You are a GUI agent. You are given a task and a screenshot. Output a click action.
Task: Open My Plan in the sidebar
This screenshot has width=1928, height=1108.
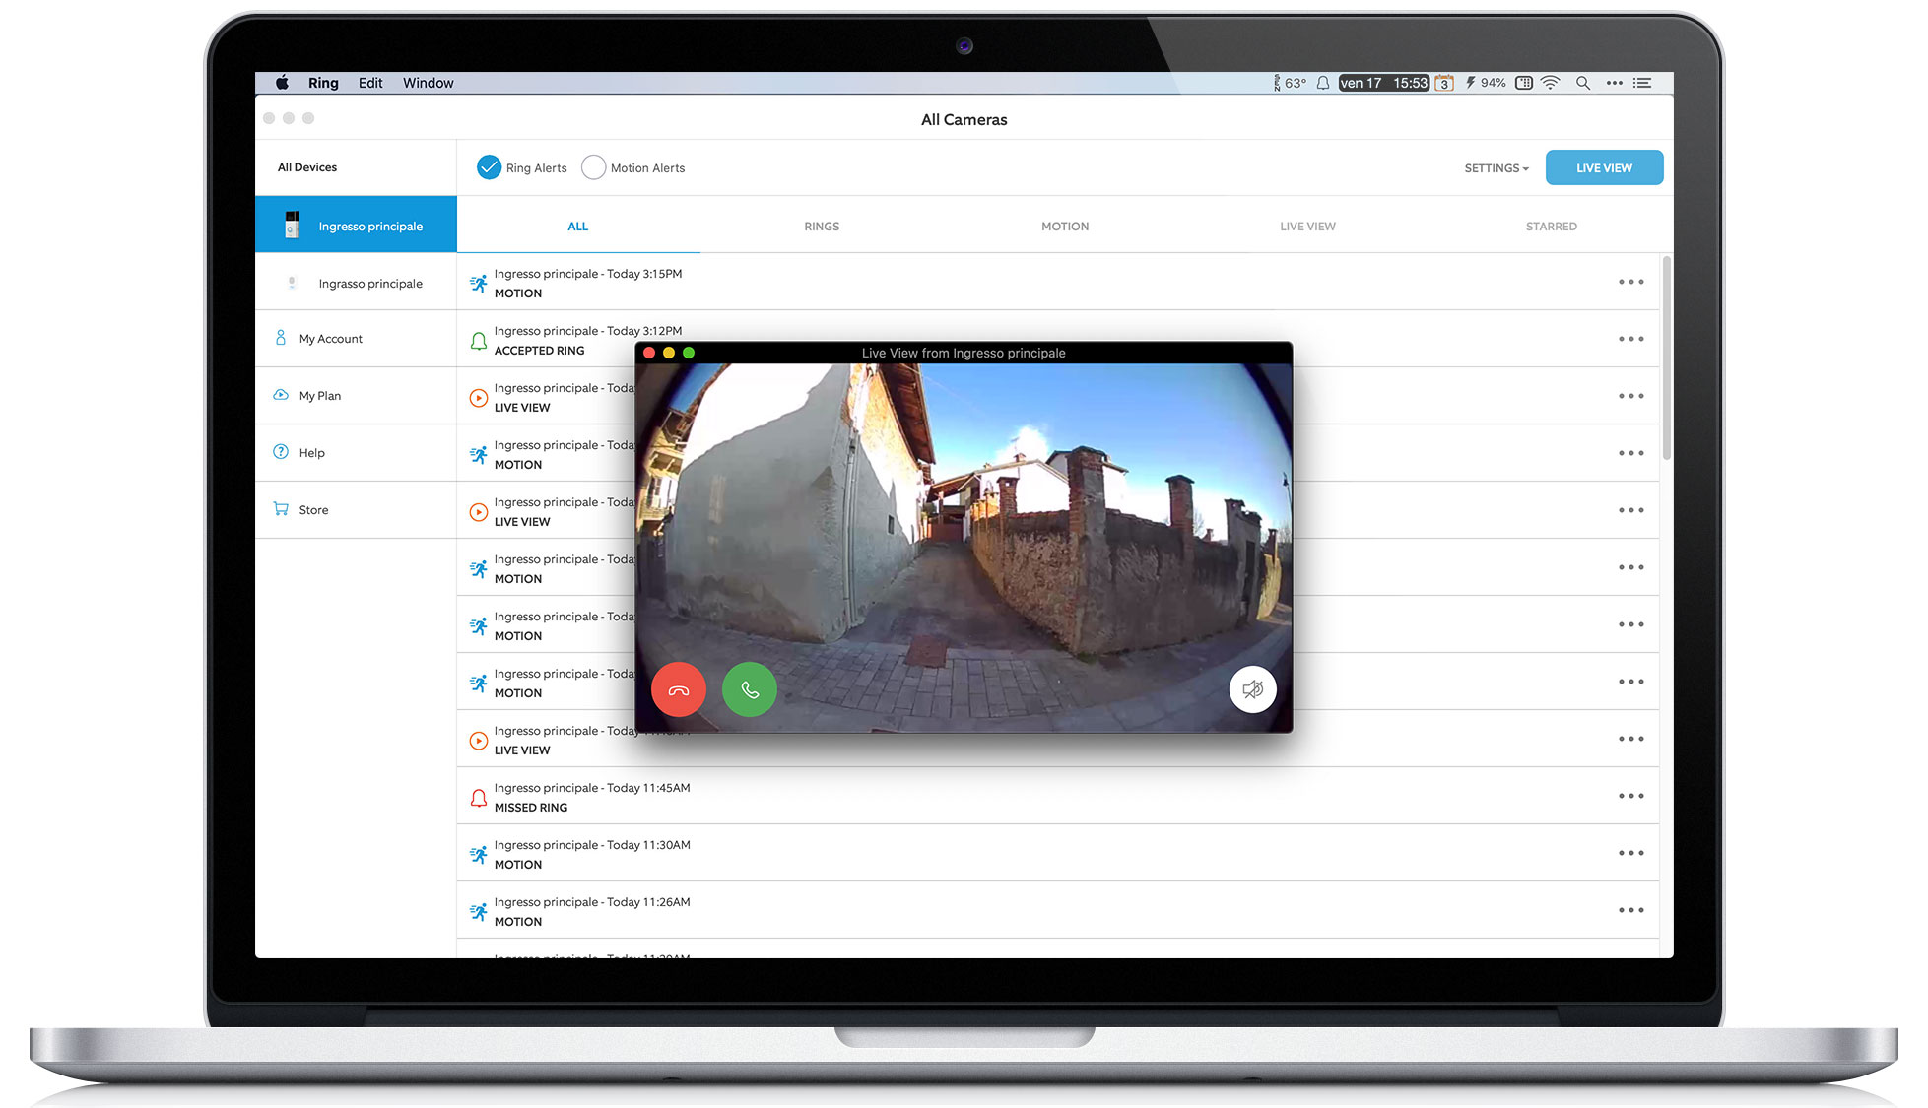[356, 396]
